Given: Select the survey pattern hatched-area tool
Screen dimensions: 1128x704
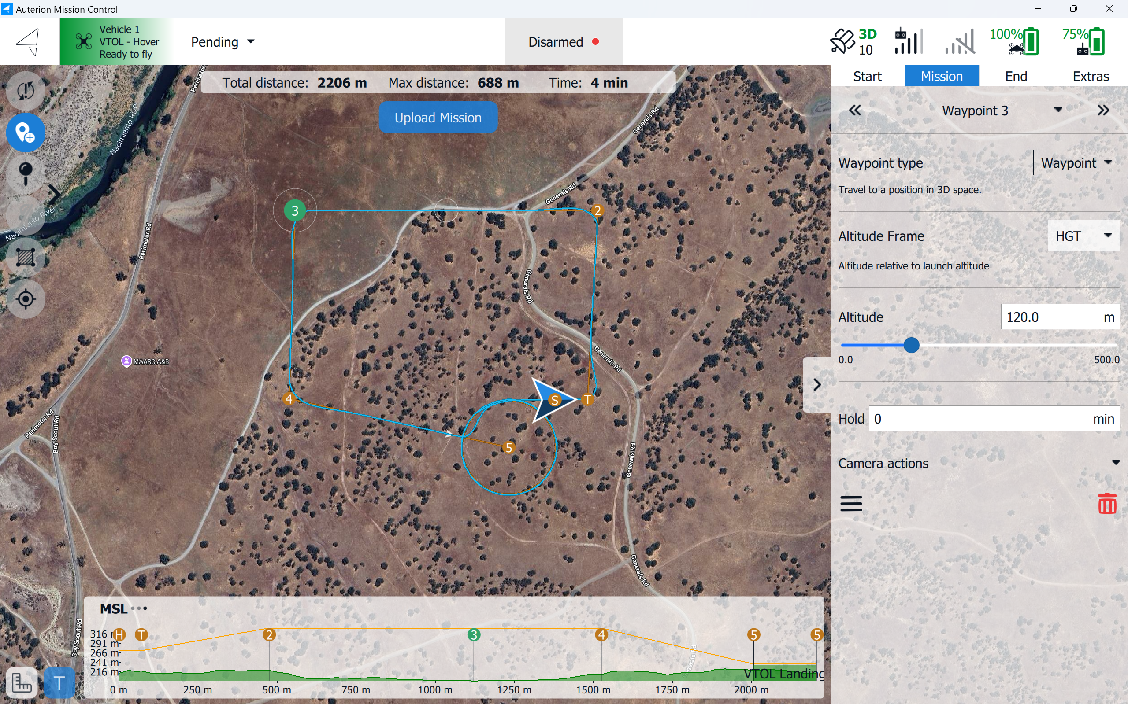Looking at the screenshot, I should (26, 257).
